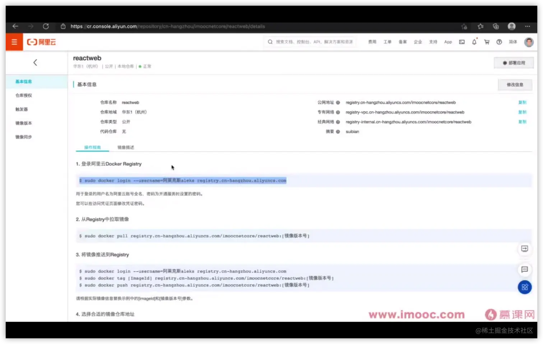Click the search magnifier icon
The image size is (543, 344).
(x=270, y=42)
